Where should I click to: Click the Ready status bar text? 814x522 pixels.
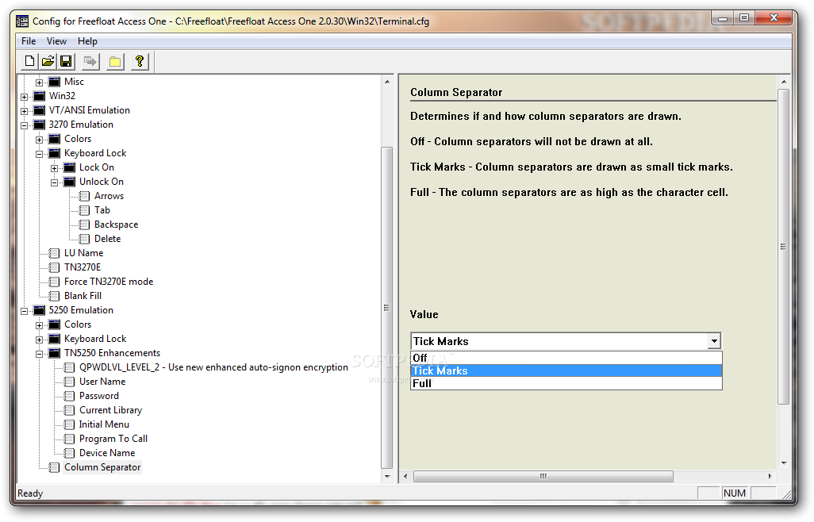[30, 493]
